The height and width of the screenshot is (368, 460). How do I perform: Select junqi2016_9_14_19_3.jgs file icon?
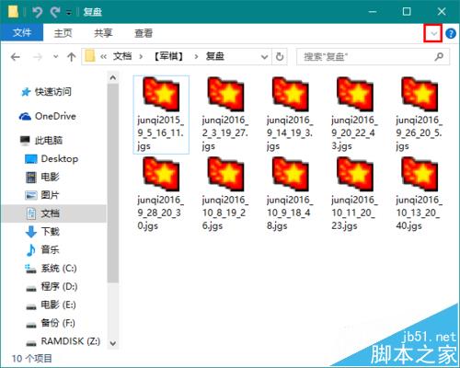(x=291, y=94)
